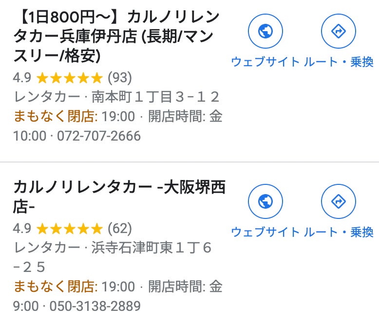Open website globe icon for 兵庫伊丹店

coord(265,31)
